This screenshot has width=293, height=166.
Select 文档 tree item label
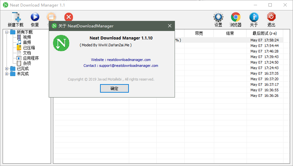click(27, 53)
